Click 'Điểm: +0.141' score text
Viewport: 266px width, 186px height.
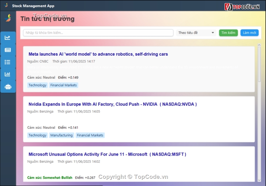tap(68, 128)
